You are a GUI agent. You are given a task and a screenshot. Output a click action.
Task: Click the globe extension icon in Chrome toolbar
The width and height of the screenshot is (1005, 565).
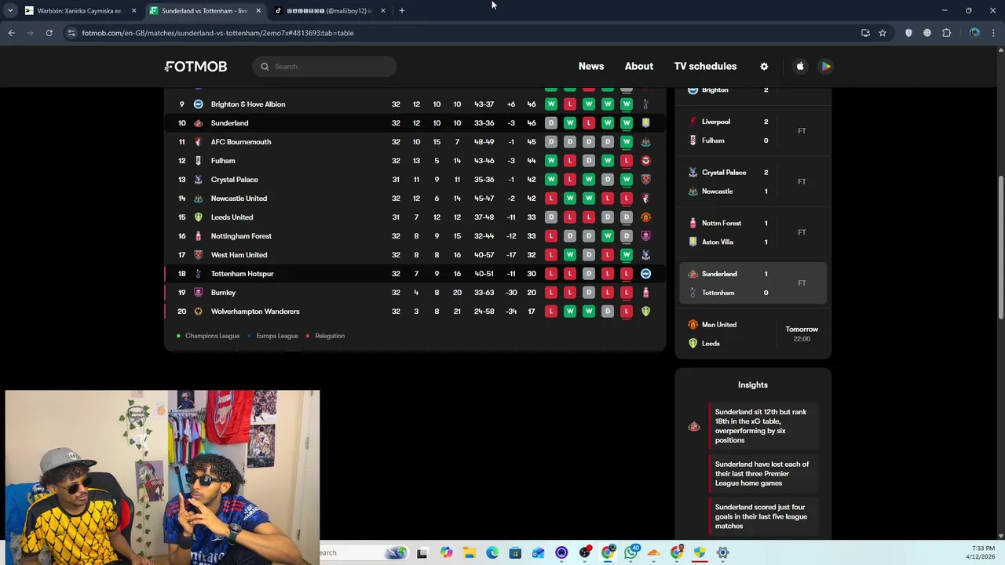pos(927,33)
